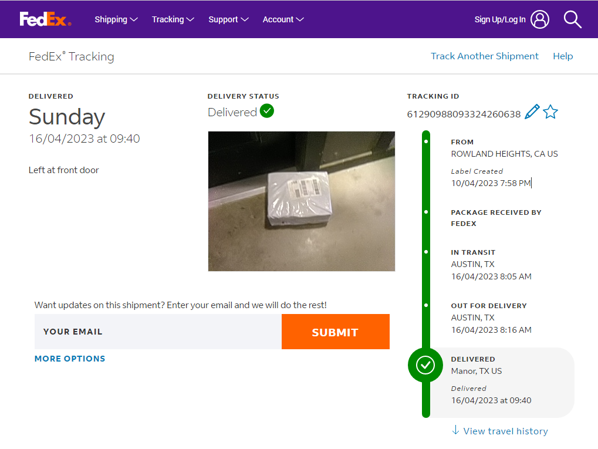Open Track Another Shipment link
Image resolution: width=598 pixels, height=449 pixels.
pos(484,56)
